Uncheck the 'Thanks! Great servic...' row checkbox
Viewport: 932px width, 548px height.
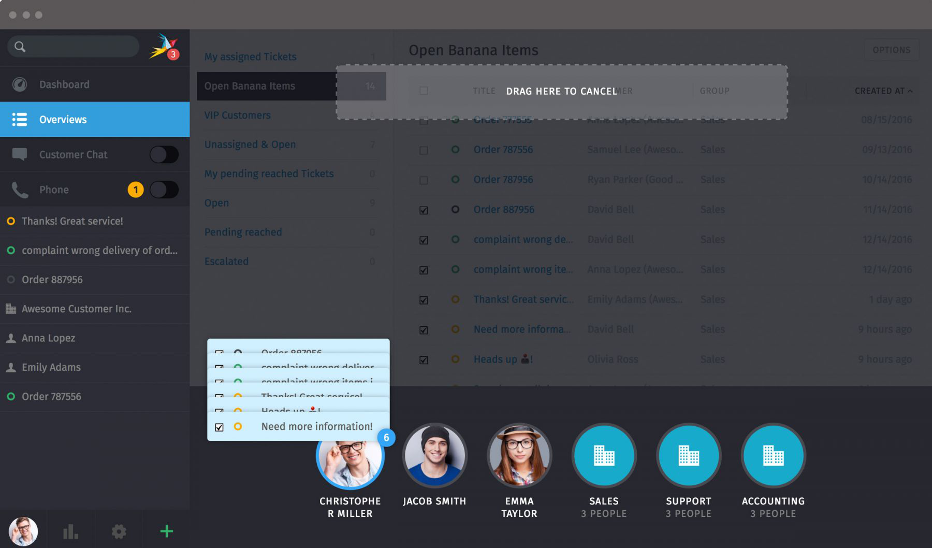pyautogui.click(x=424, y=300)
